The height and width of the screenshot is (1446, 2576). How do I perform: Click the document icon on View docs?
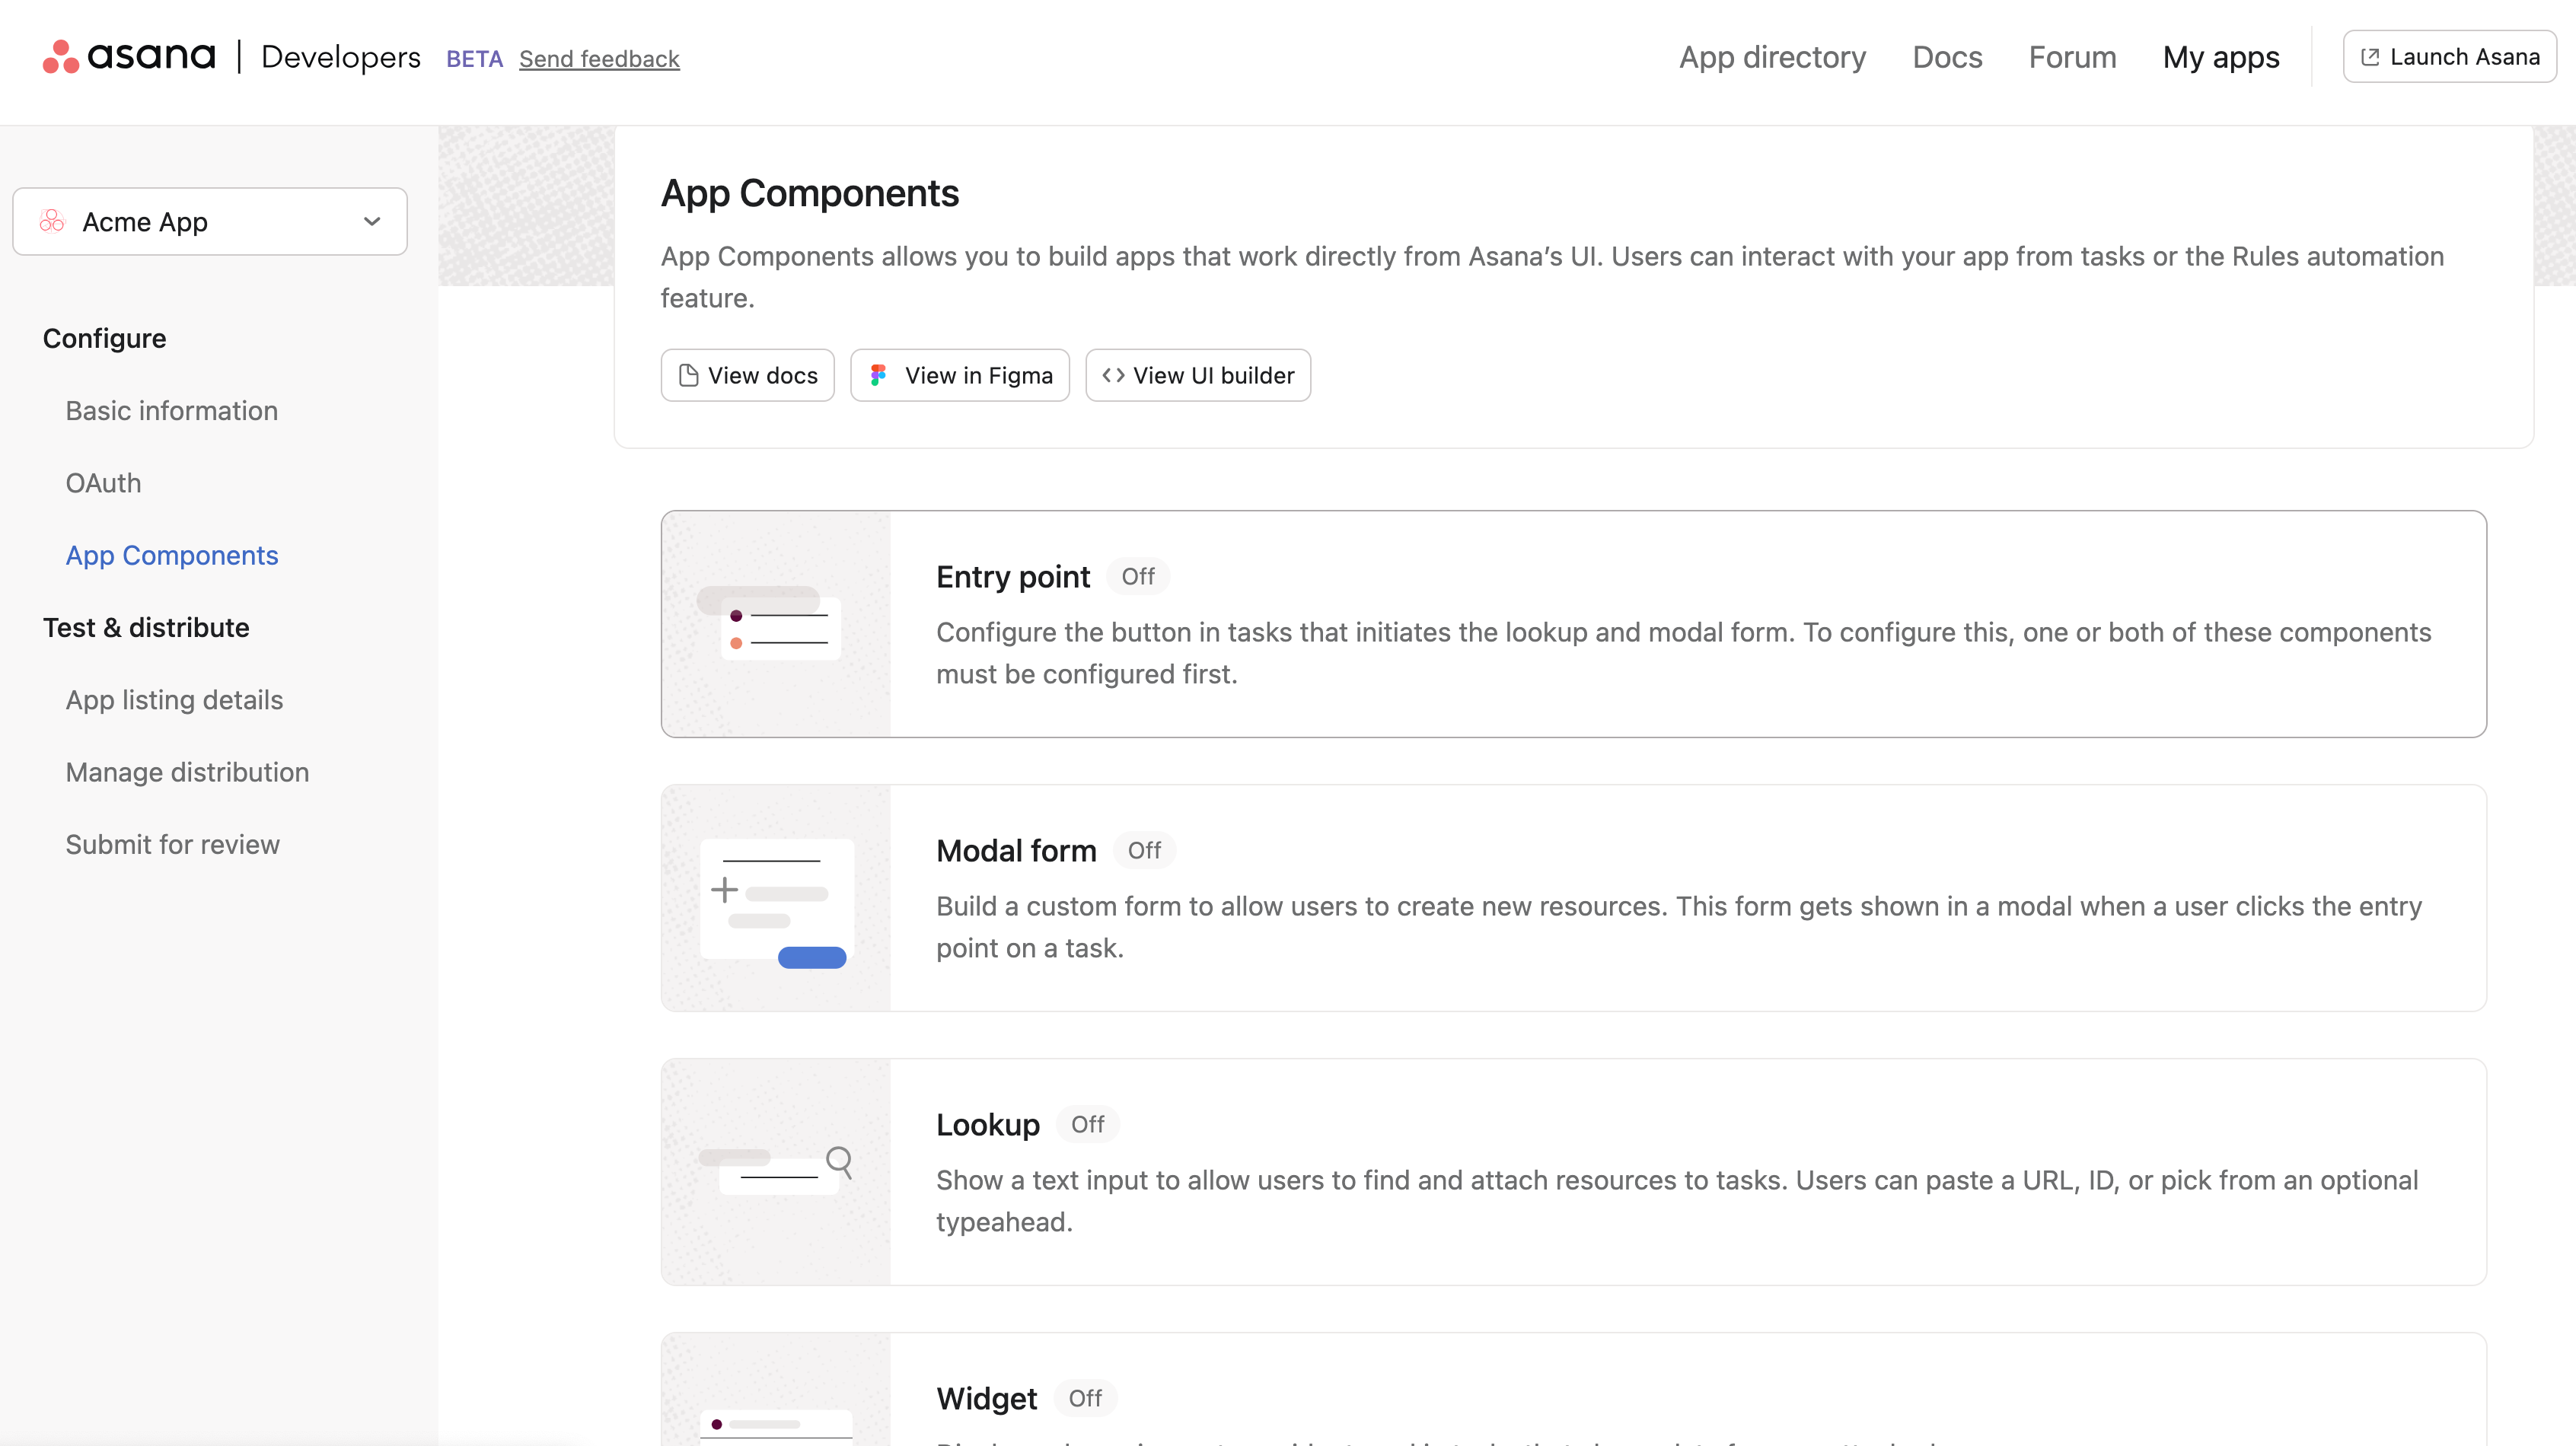(x=688, y=375)
